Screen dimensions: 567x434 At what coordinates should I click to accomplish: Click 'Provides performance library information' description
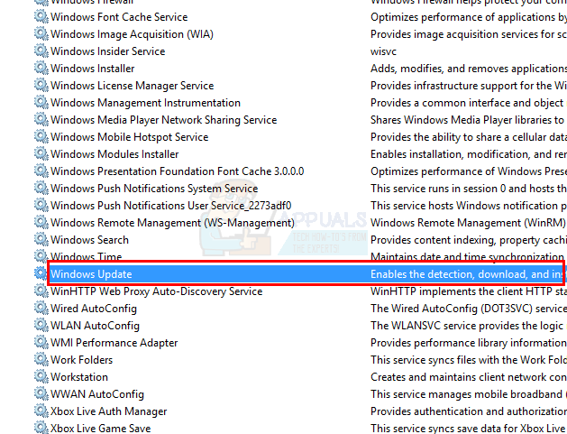click(x=469, y=343)
